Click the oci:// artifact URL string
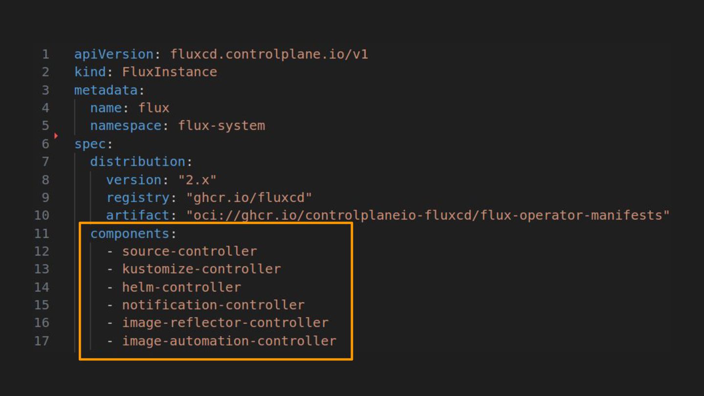 pos(428,216)
